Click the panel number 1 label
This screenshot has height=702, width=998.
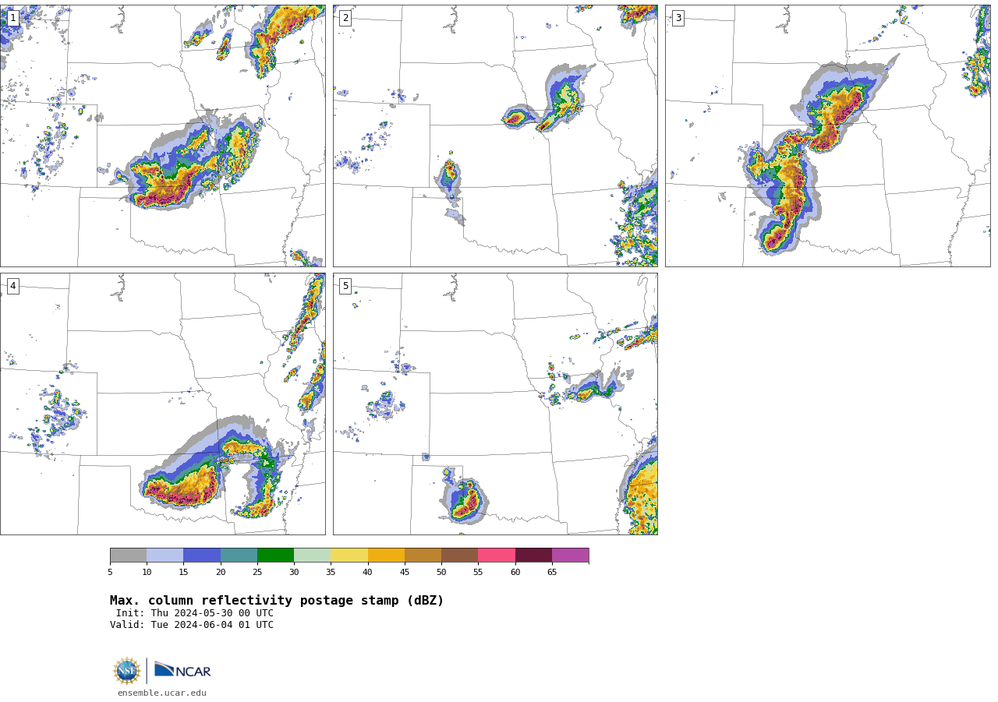click(x=12, y=18)
